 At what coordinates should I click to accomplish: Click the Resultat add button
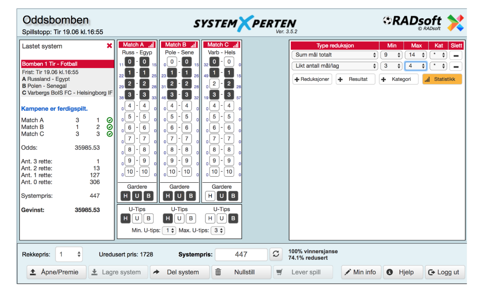point(356,79)
